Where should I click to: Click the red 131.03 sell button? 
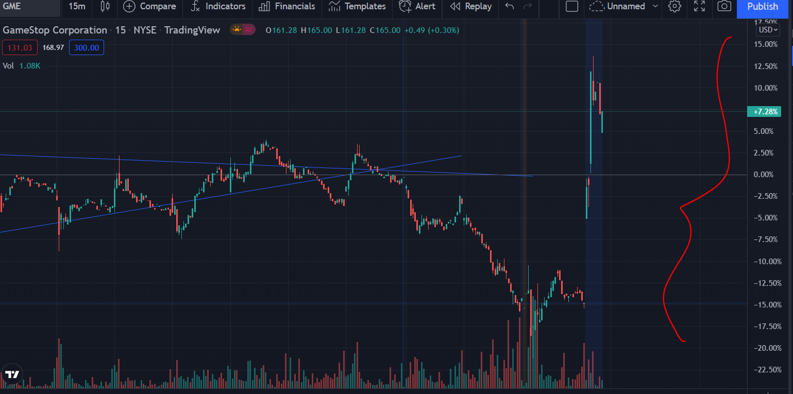click(x=20, y=48)
